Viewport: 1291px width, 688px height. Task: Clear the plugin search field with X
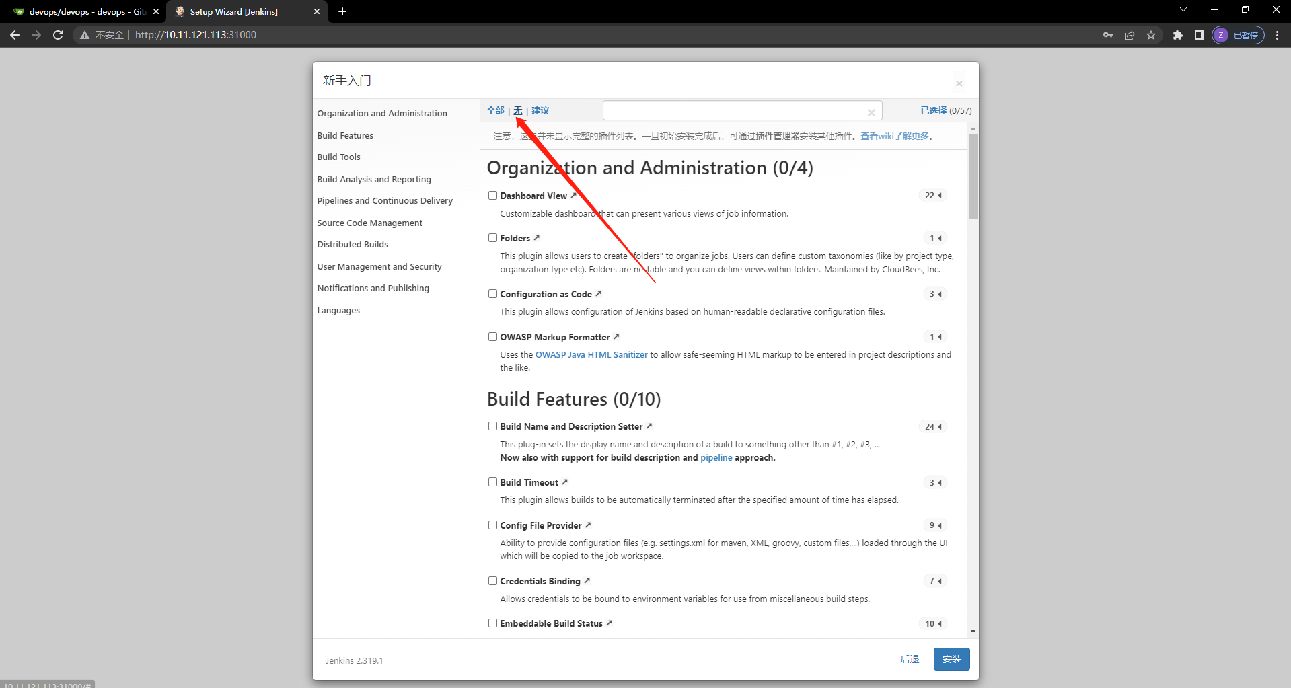[x=871, y=112]
